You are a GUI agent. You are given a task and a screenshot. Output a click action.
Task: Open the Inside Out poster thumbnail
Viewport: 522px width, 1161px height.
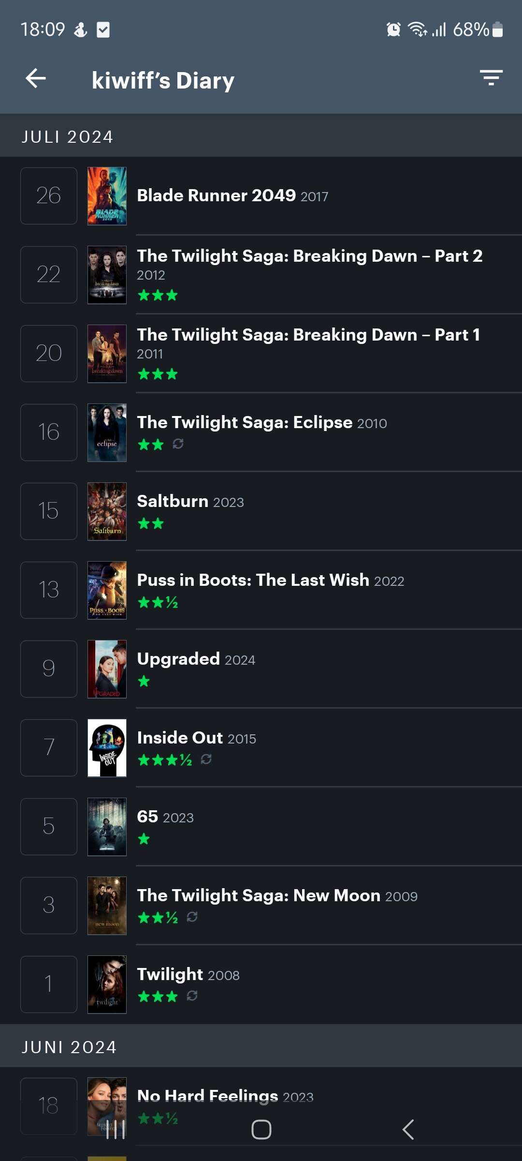107,748
